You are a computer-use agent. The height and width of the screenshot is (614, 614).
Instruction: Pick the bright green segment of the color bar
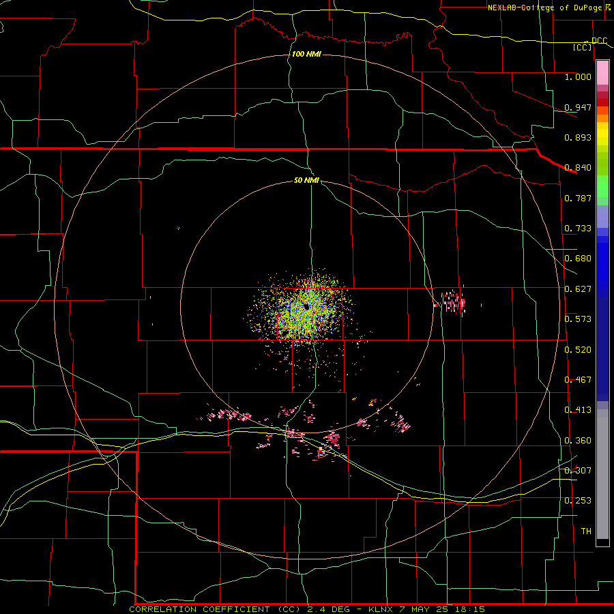pos(602,187)
